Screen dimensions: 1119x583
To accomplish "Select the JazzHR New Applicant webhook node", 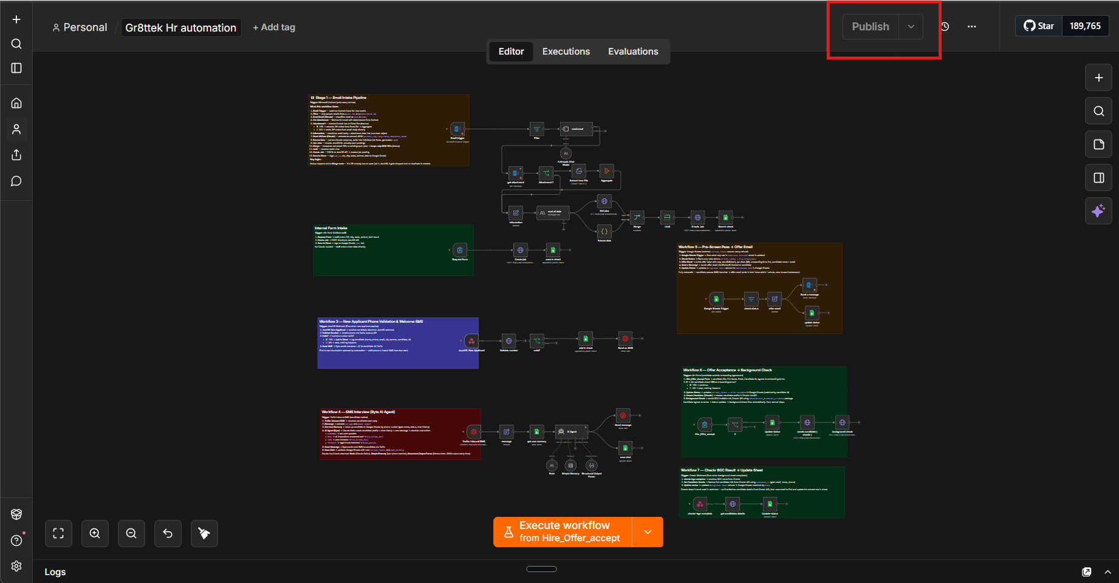I will click(x=471, y=341).
